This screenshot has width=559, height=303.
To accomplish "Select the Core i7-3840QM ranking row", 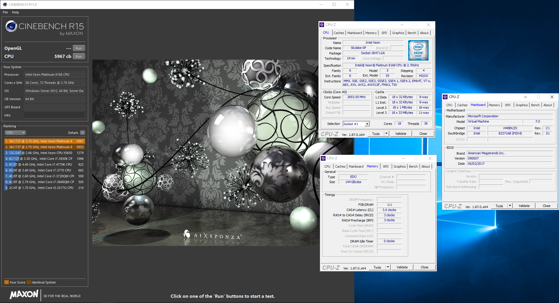I will 45,182.
